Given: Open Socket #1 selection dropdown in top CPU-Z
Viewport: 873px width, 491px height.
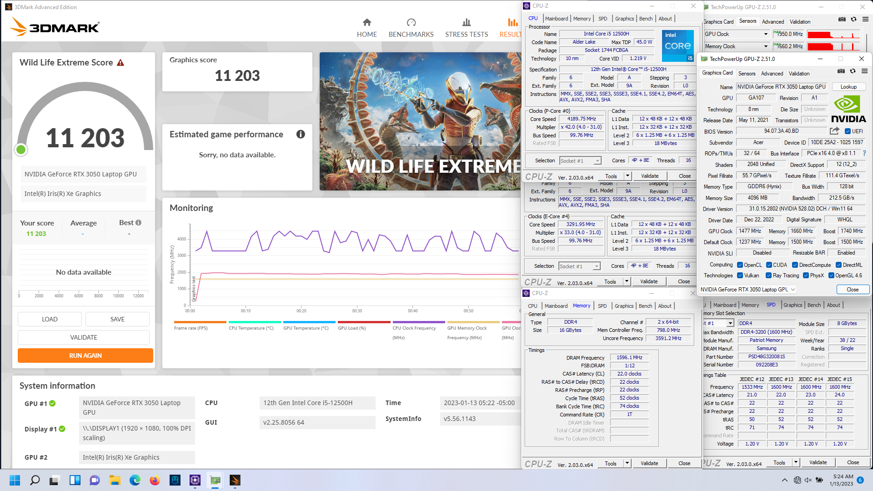Looking at the screenshot, I should [x=597, y=161].
